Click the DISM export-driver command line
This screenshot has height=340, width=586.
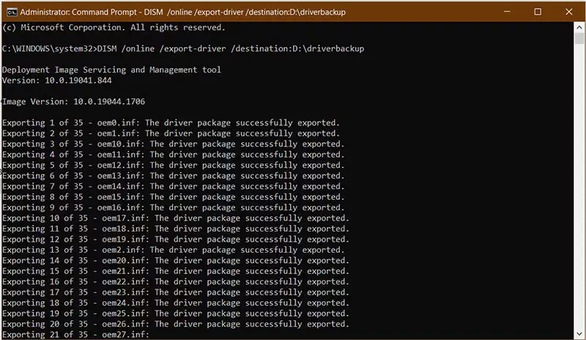coord(183,48)
